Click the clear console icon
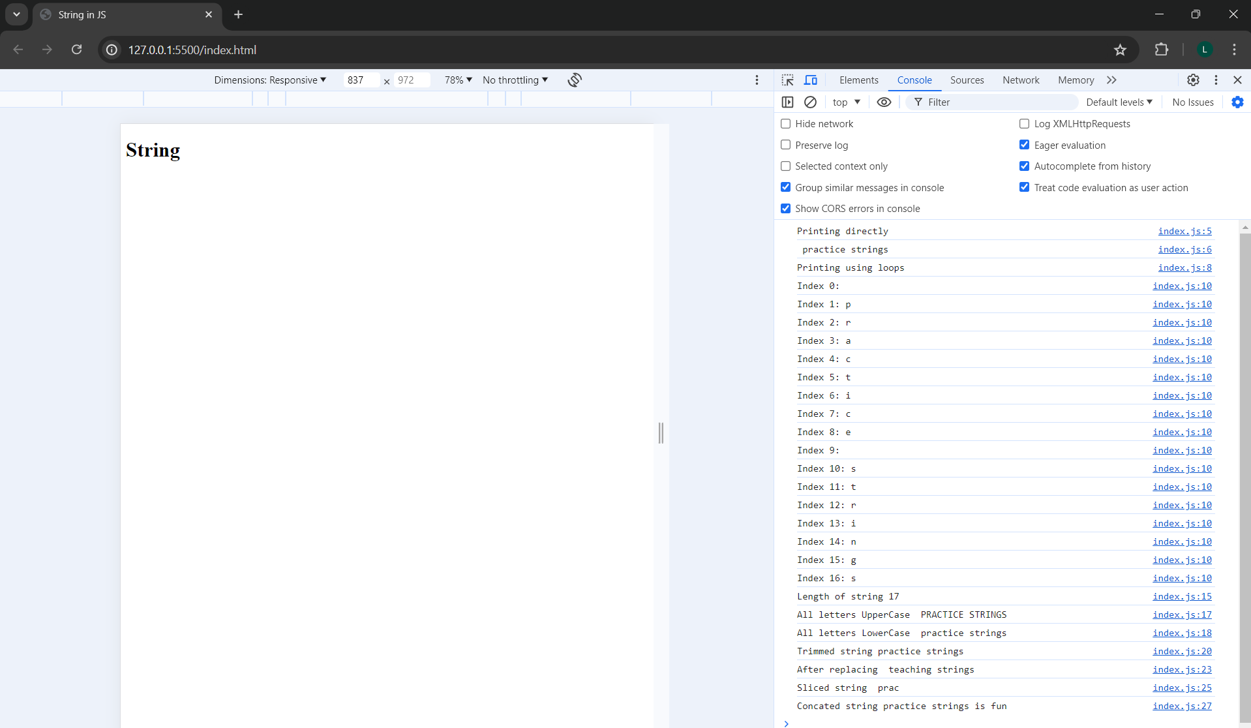The width and height of the screenshot is (1251, 728). (x=810, y=102)
